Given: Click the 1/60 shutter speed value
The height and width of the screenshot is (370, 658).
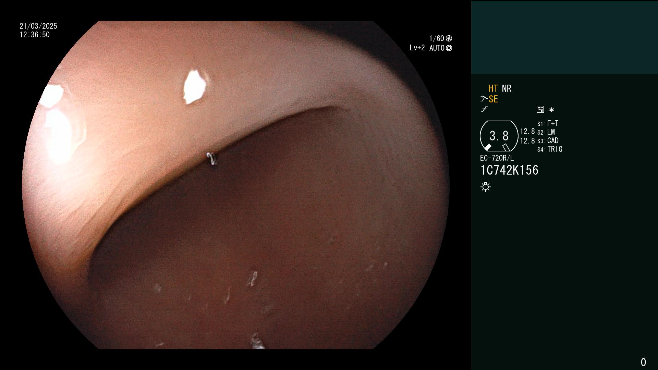Looking at the screenshot, I should (437, 38).
